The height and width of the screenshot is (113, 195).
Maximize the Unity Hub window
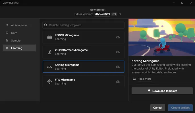click(x=182, y=3)
